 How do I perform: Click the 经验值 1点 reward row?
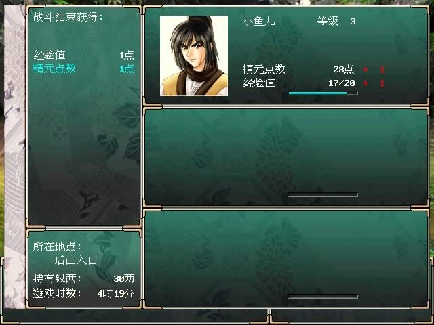[x=83, y=55]
